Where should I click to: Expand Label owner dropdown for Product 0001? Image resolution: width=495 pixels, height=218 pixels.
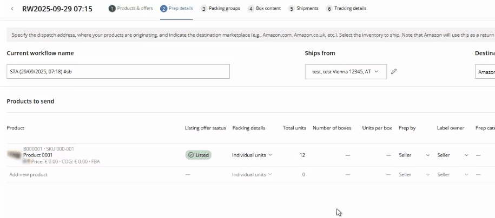point(452,155)
